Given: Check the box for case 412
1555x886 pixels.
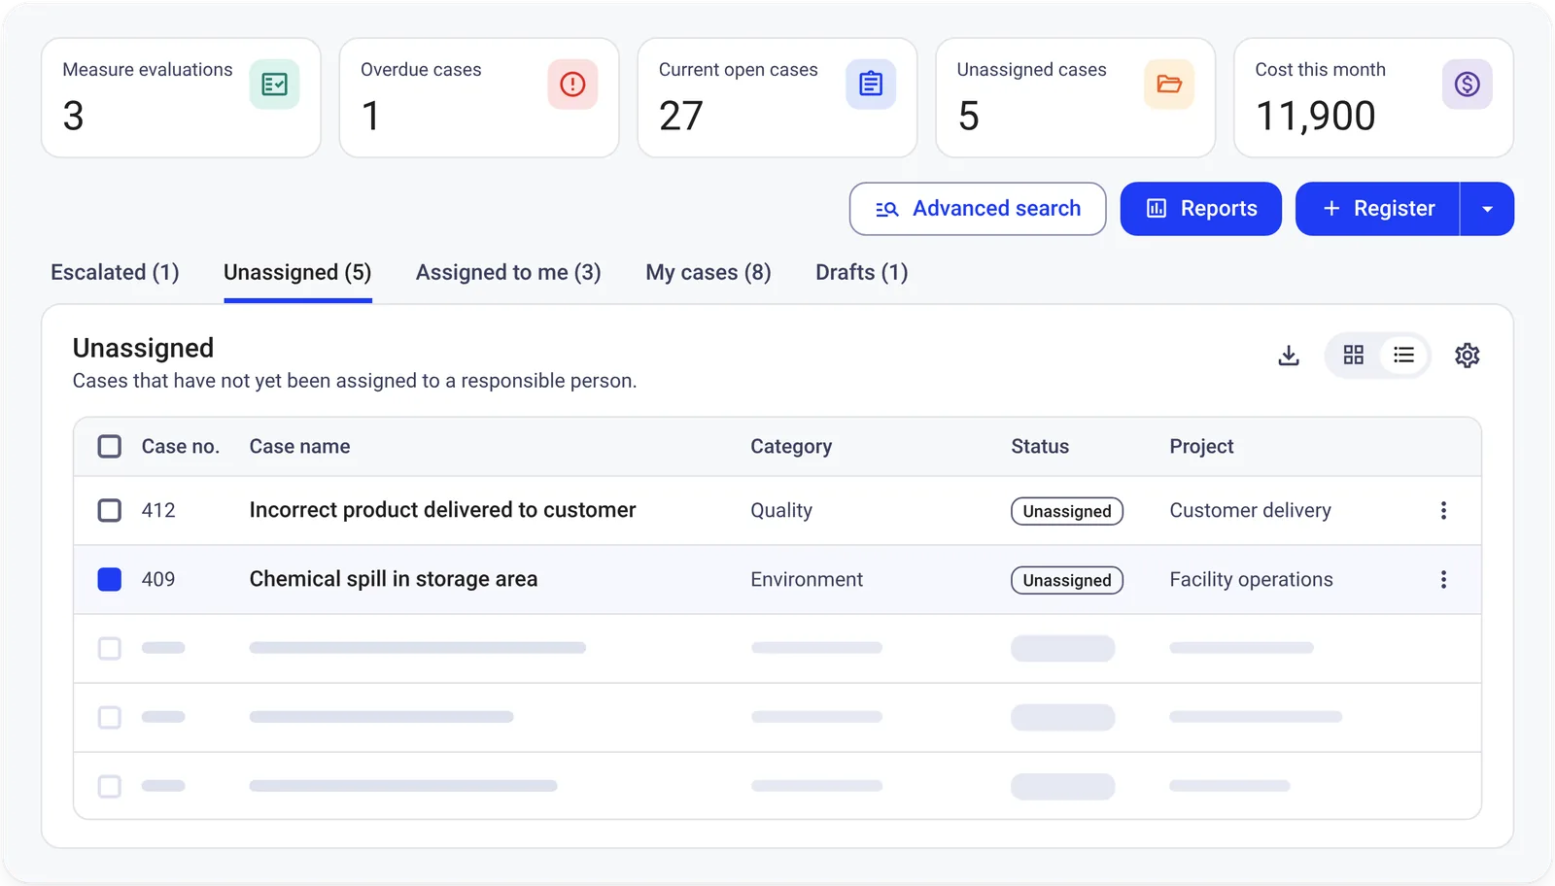Looking at the screenshot, I should [110, 510].
